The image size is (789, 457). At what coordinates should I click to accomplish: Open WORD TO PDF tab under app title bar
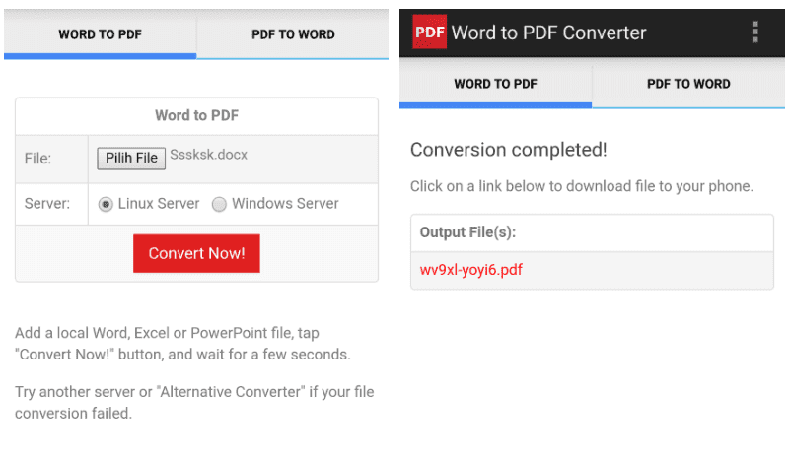[496, 84]
